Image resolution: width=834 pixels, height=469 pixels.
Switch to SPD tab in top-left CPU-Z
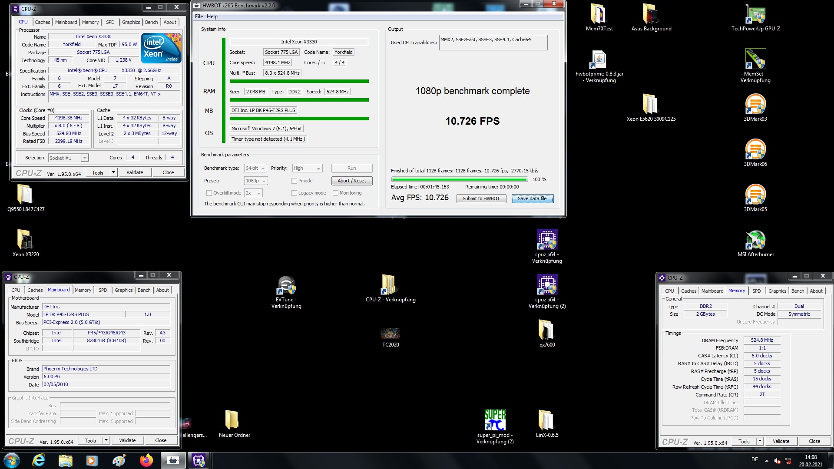coord(110,22)
